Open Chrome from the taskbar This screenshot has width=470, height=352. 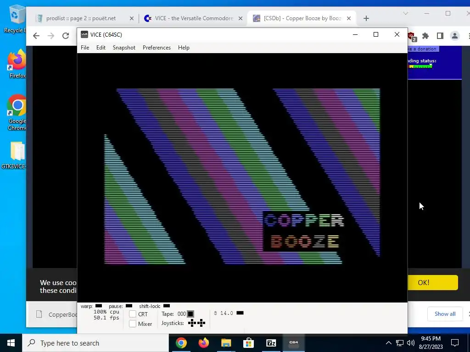pyautogui.click(x=181, y=343)
